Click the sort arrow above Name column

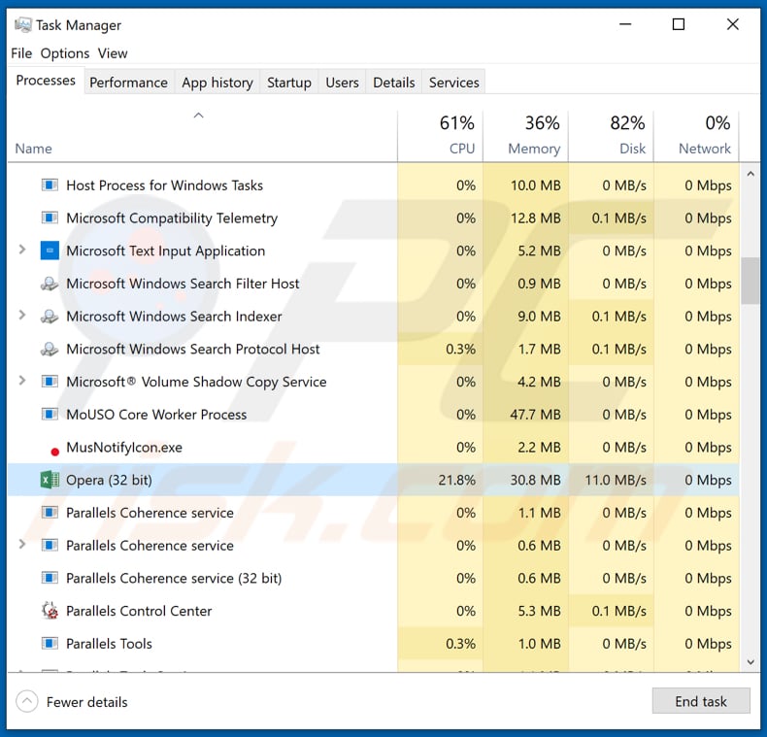tap(198, 116)
